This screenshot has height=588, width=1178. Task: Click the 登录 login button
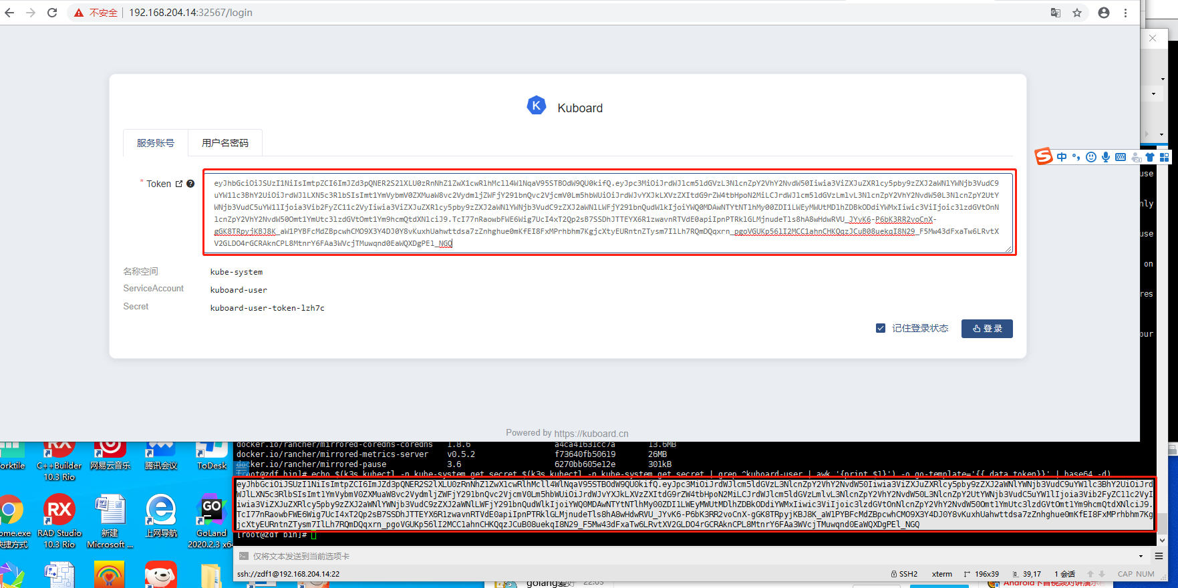[x=987, y=329]
